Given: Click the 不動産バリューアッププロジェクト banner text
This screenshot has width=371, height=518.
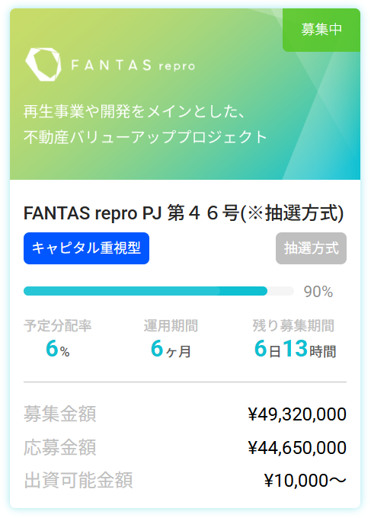Looking at the screenshot, I should (145, 137).
